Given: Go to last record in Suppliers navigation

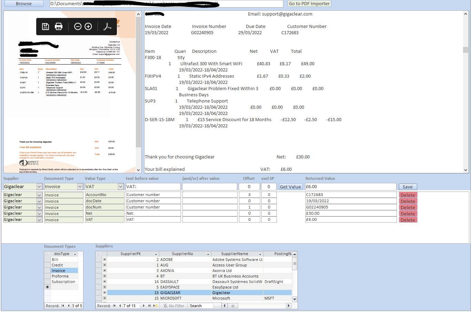Looking at the screenshot, I should pos(149,306).
